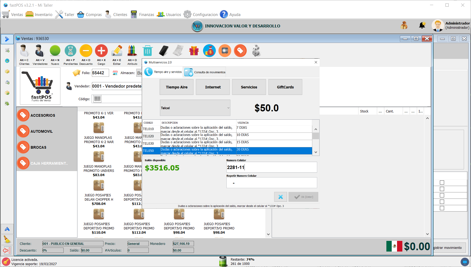Tick the third checkbox in right panel
Viewport: 471px width, 267px height.
pyautogui.click(x=442, y=195)
